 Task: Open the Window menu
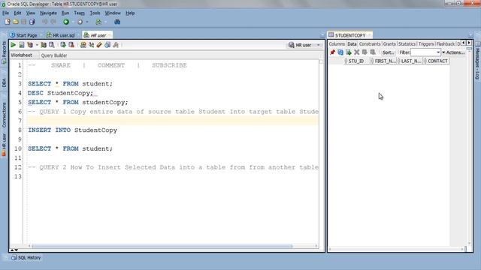click(x=113, y=13)
